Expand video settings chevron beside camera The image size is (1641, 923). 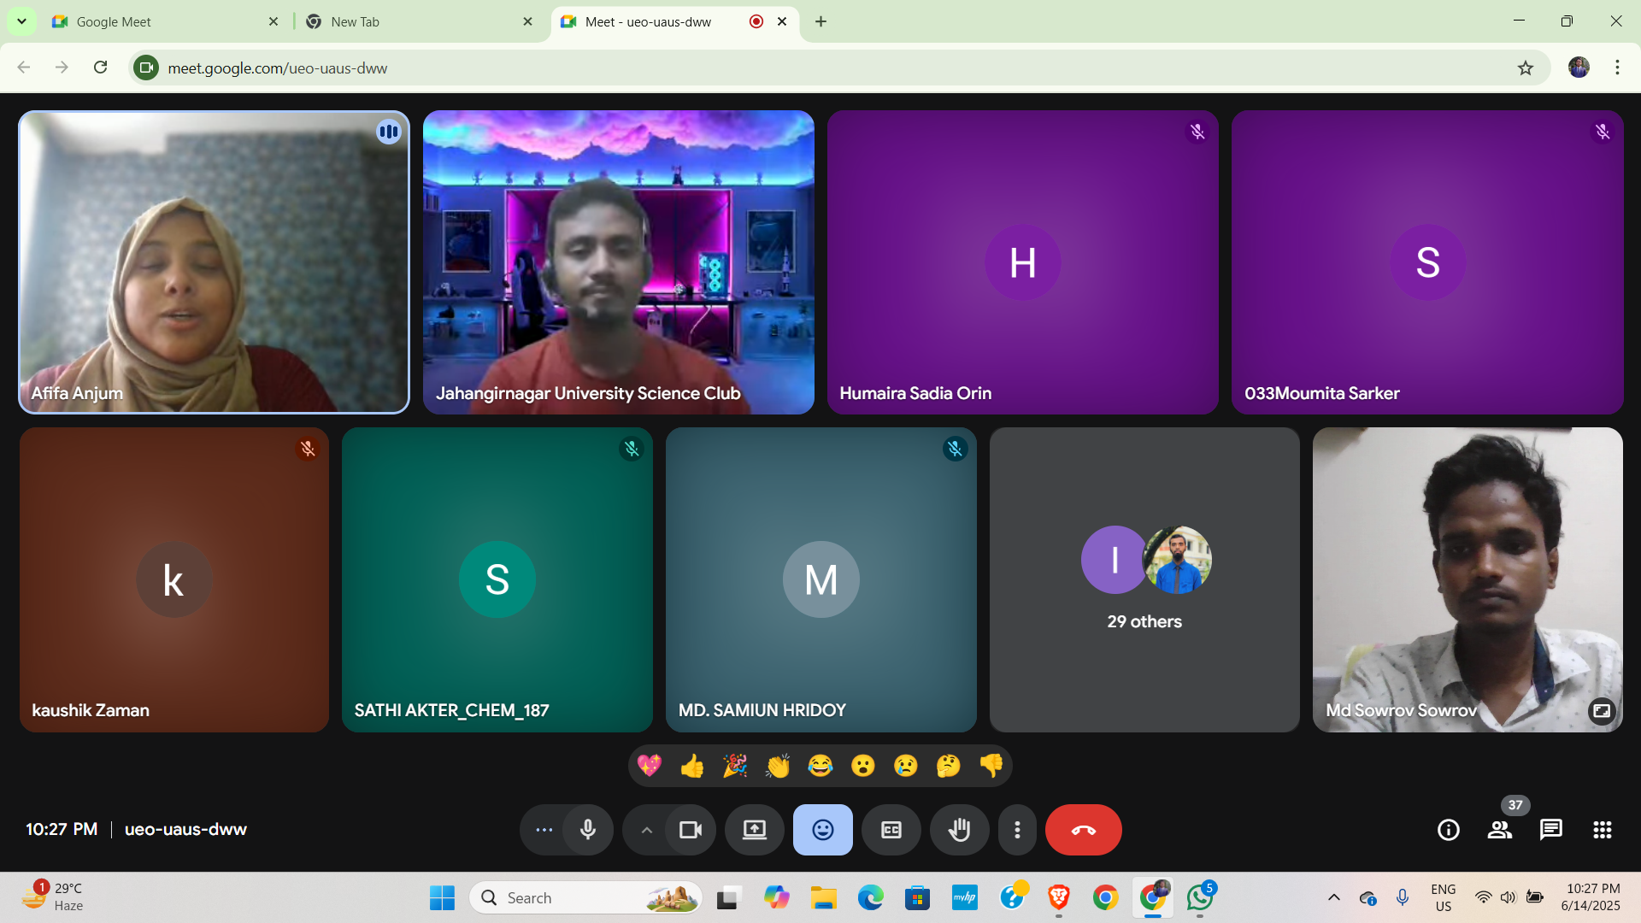tap(647, 830)
